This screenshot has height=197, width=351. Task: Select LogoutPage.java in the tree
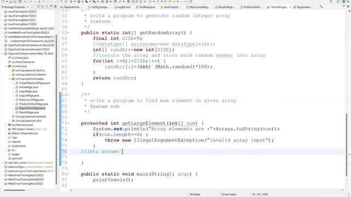(x=29, y=96)
